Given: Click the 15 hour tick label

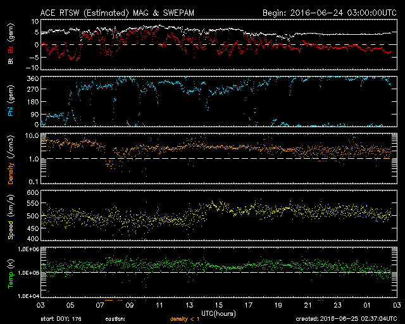Looking at the screenshot, I should coord(220,305).
